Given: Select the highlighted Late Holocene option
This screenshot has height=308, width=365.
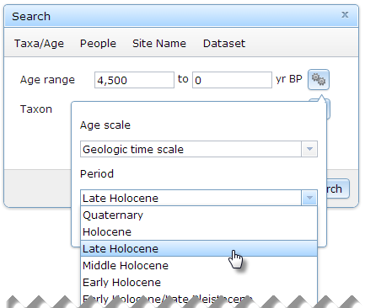Looking at the screenshot, I should pos(199,249).
